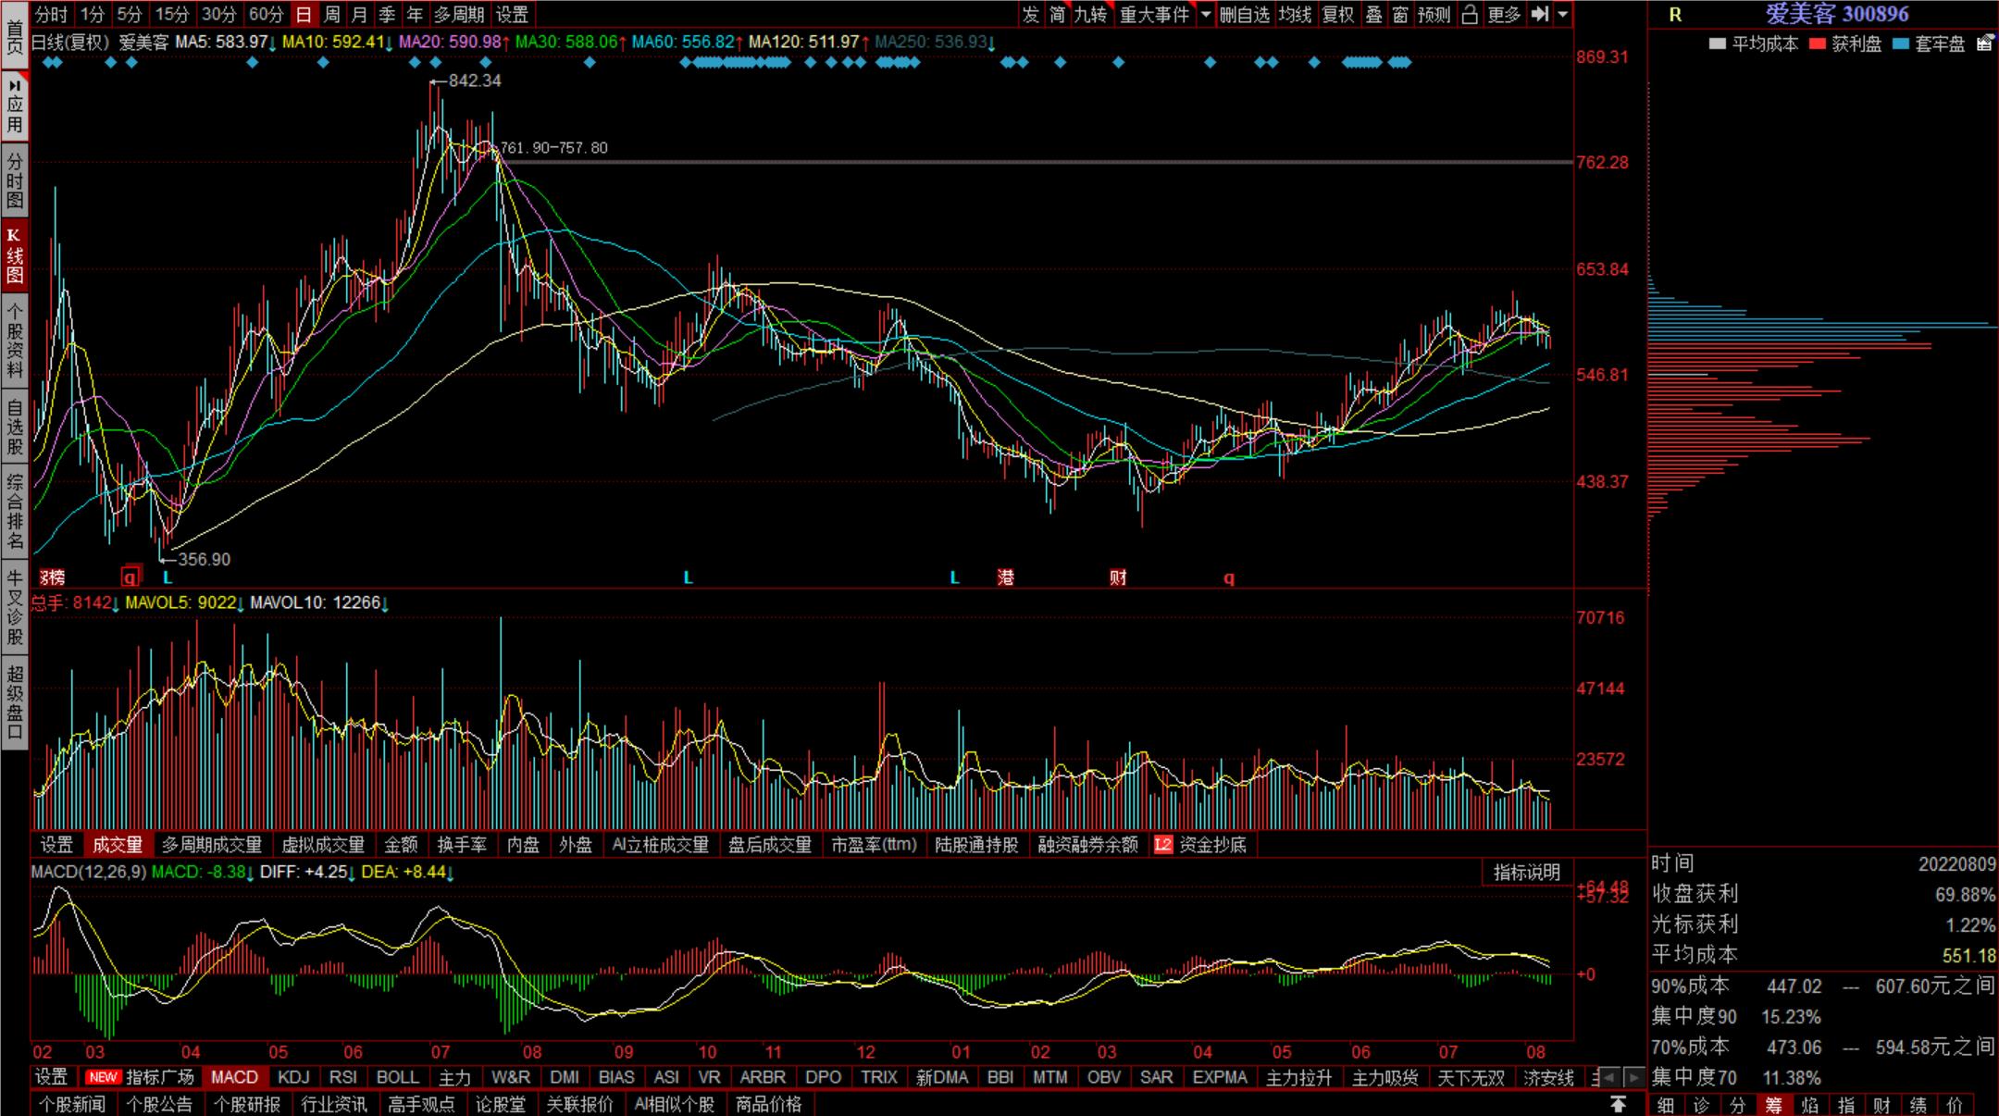Image resolution: width=1999 pixels, height=1116 pixels.
Task: Switch to the KDJ indicator tab
Action: [293, 1077]
